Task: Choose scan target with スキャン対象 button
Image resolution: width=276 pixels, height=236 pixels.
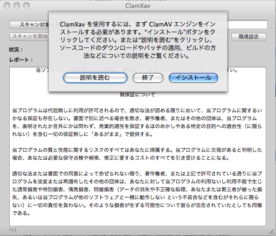Action: (x=29, y=25)
